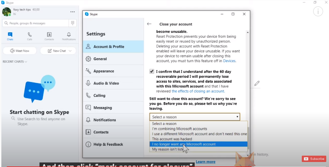The height and width of the screenshot is (167, 329).
Task: Choose 'I no longer want any Microsoft account'
Action: [x=198, y=144]
